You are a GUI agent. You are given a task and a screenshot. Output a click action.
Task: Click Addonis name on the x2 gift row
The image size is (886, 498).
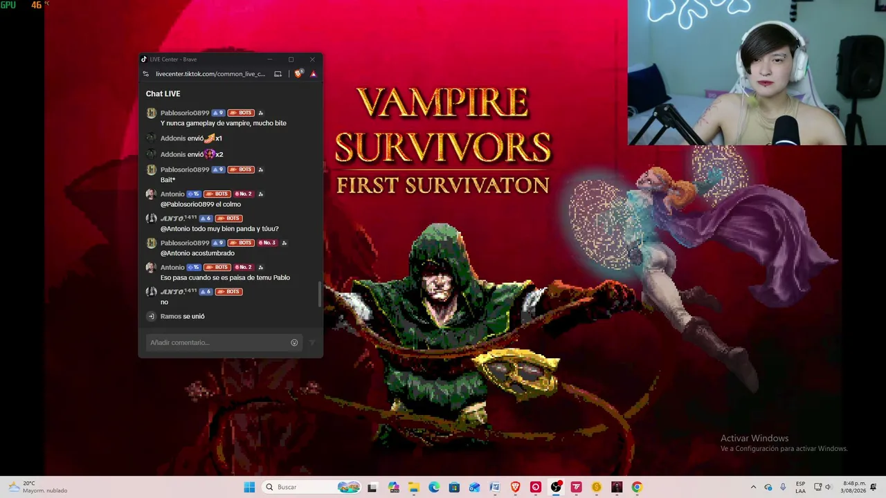173,154
